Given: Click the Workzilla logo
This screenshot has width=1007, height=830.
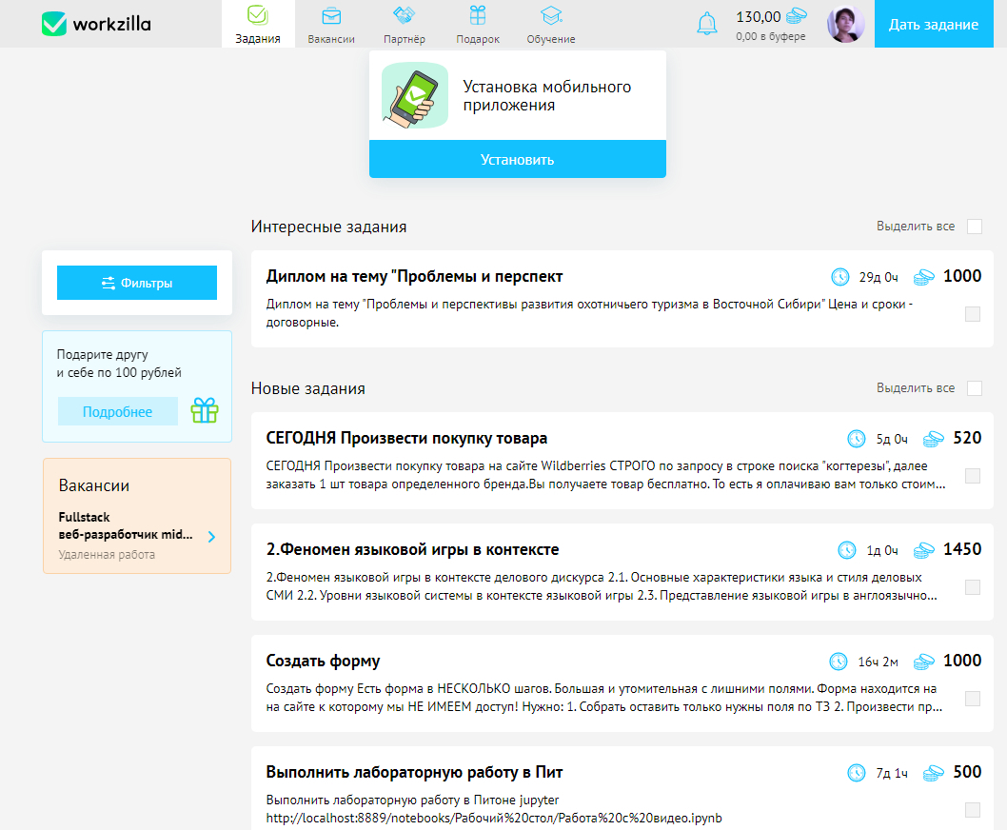Looking at the screenshot, I should pyautogui.click(x=96, y=24).
